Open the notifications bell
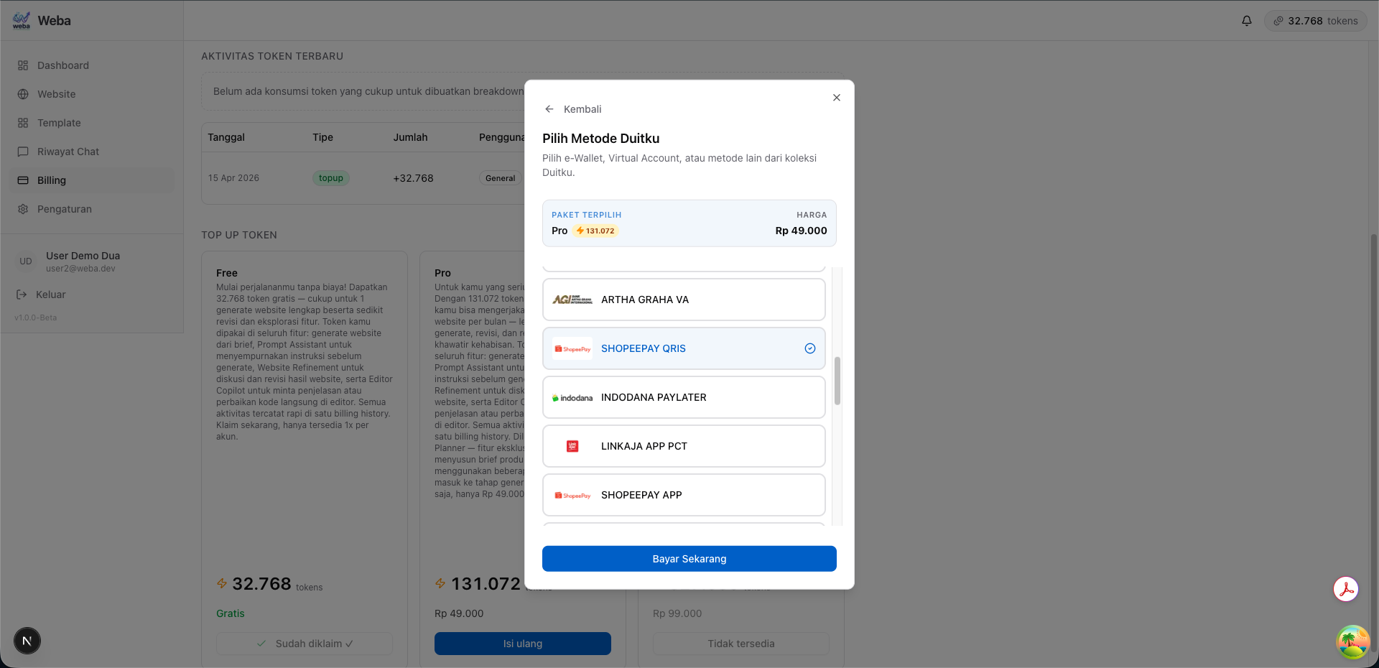 coord(1247,21)
